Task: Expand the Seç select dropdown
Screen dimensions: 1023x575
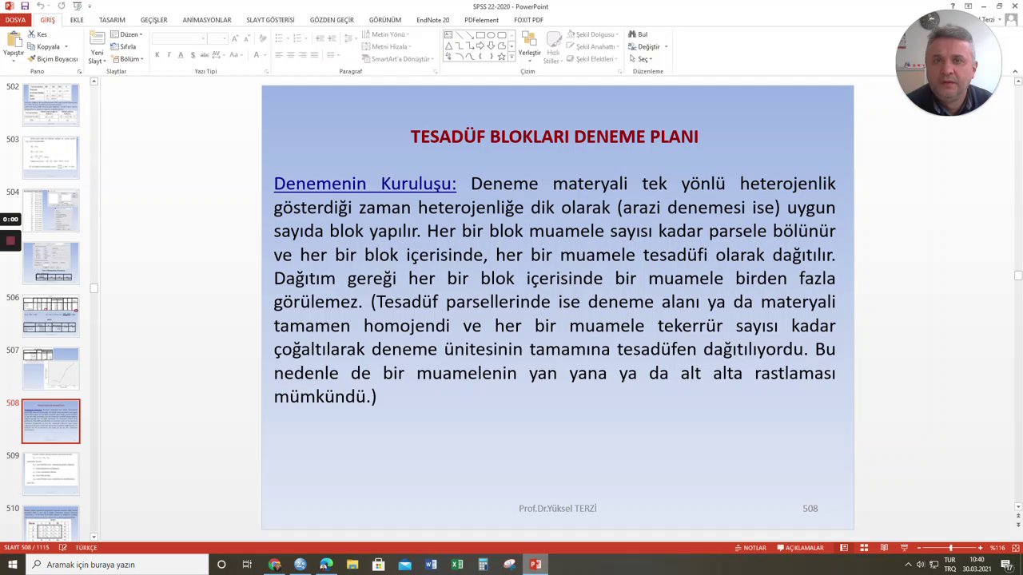Action: pyautogui.click(x=641, y=59)
